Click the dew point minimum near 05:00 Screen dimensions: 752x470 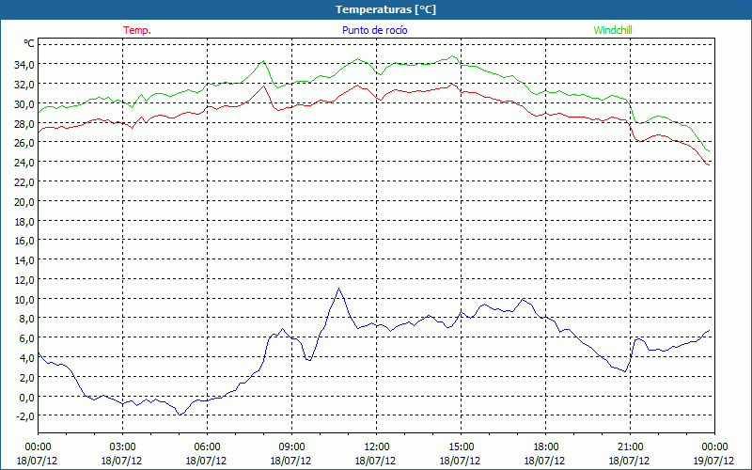[180, 415]
